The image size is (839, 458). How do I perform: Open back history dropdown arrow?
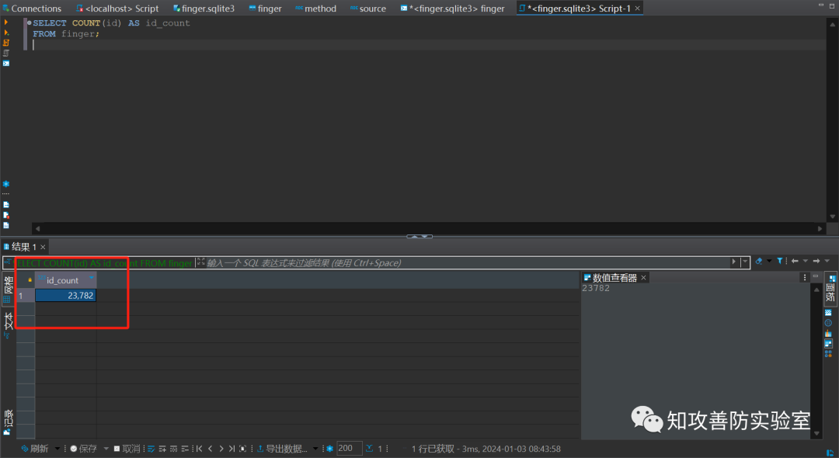(806, 261)
